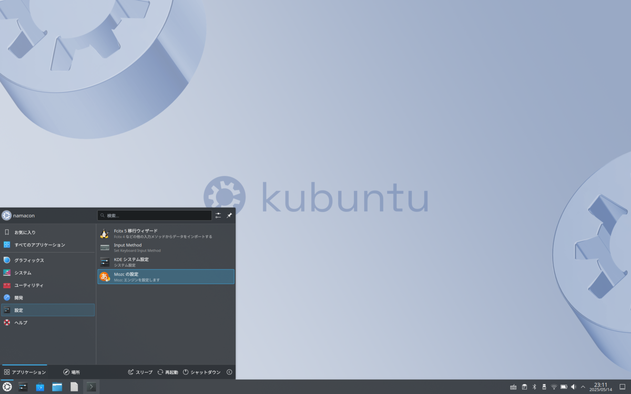Select 開発 category

48,297
